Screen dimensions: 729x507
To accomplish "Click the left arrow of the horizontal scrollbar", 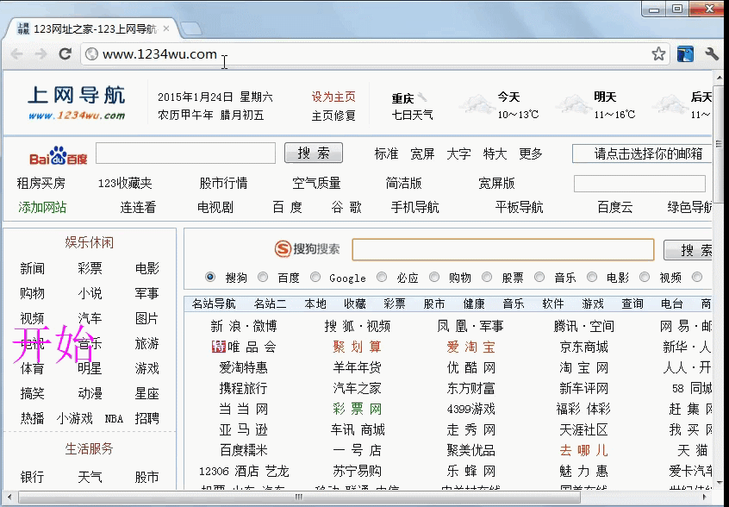I will (9, 497).
